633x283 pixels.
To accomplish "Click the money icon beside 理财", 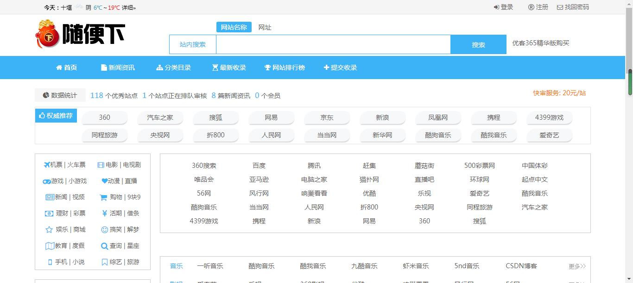I will (x=49, y=214).
